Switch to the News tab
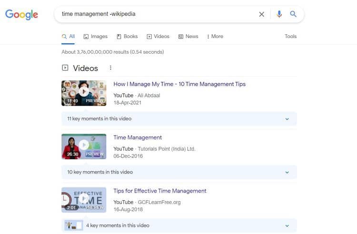This screenshot has height=234, width=357. point(188,36)
